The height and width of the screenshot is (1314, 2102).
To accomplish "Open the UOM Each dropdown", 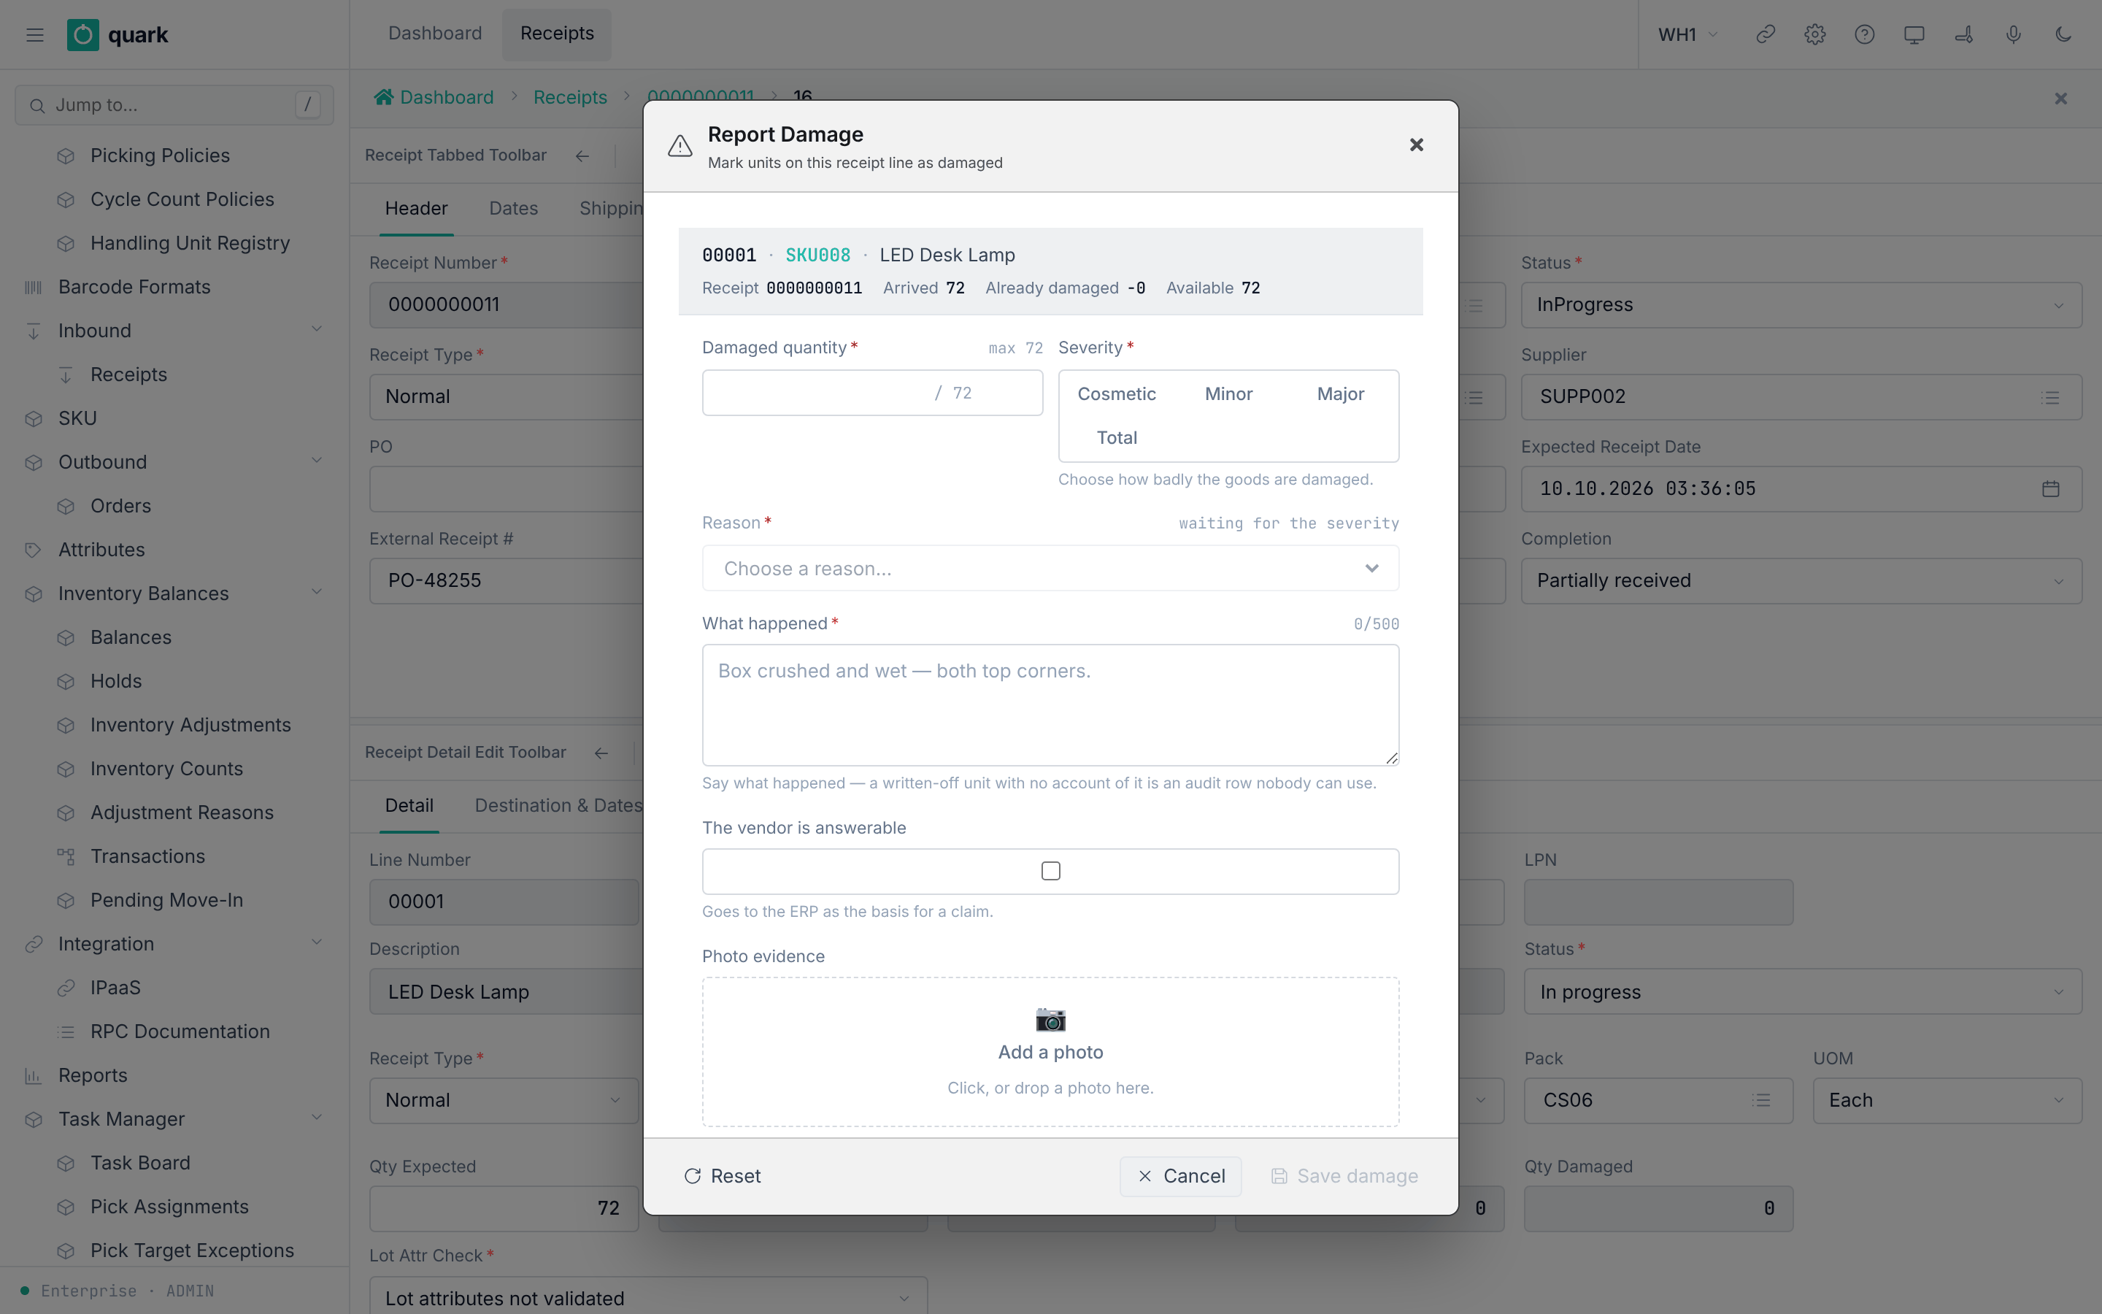I will pyautogui.click(x=1947, y=1100).
